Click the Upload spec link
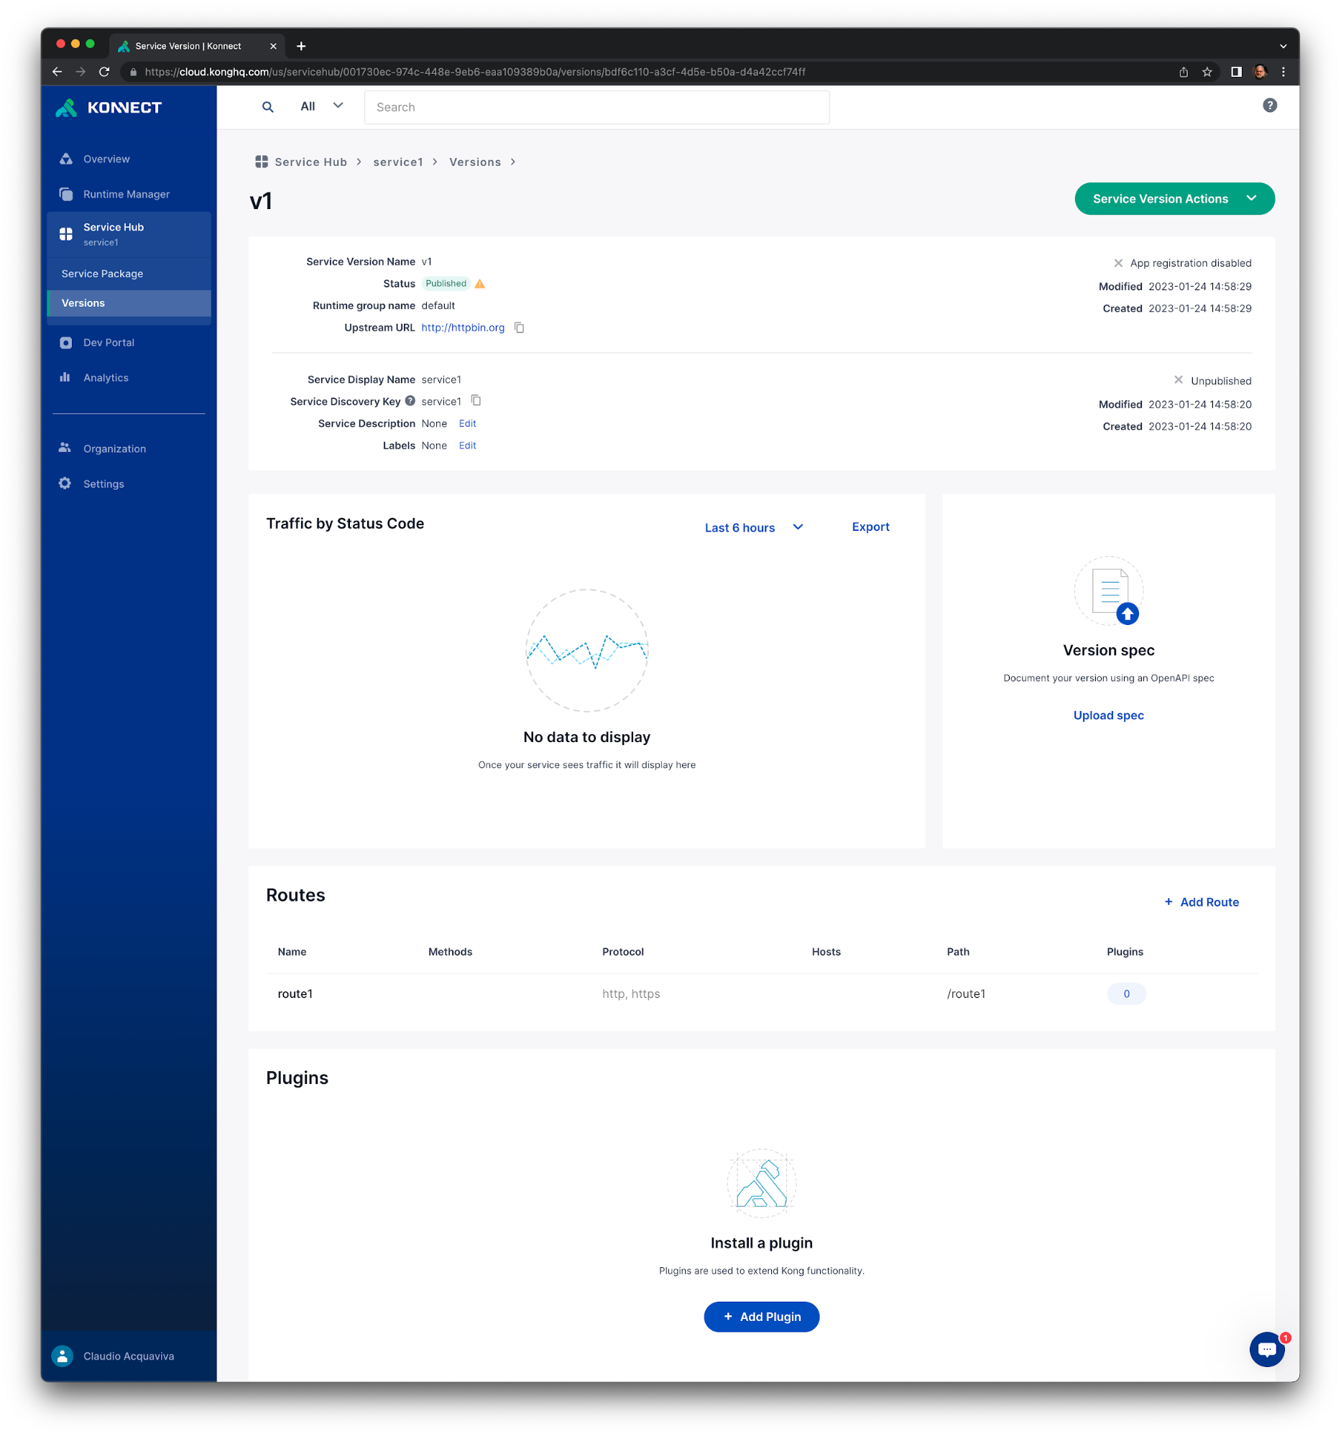 (x=1108, y=715)
